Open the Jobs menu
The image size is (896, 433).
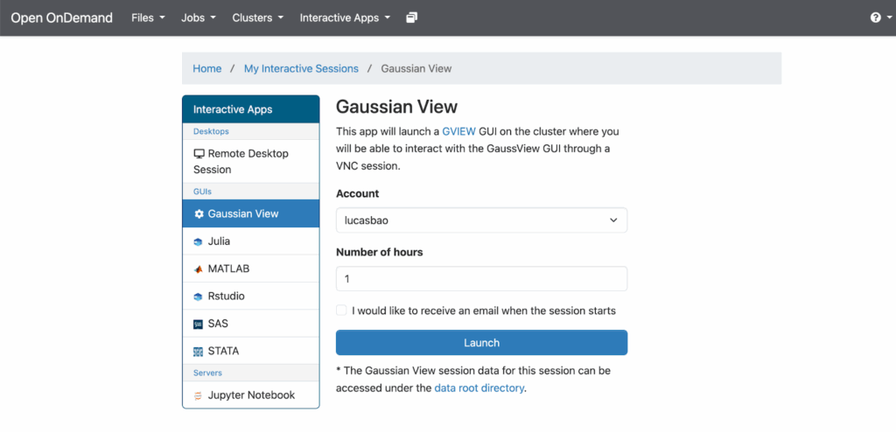pos(199,17)
